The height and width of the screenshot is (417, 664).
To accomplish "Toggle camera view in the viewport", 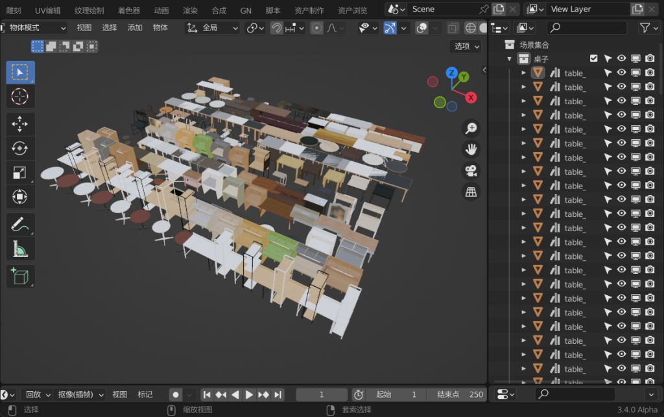I will coord(471,171).
